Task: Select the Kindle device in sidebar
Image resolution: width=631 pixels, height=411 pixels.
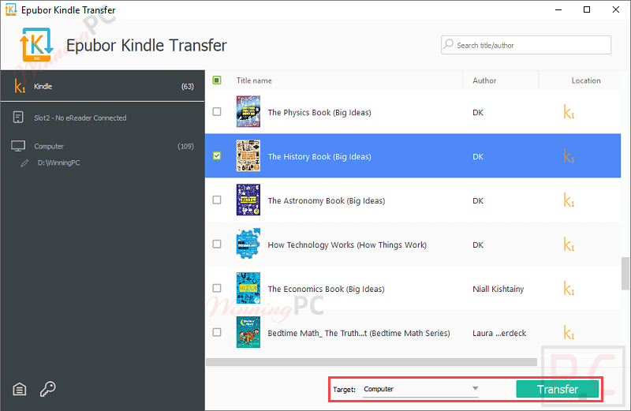Action: pyautogui.click(x=103, y=86)
